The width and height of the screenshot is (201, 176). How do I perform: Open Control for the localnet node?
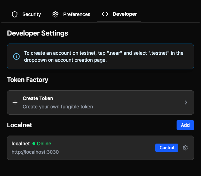167,148
